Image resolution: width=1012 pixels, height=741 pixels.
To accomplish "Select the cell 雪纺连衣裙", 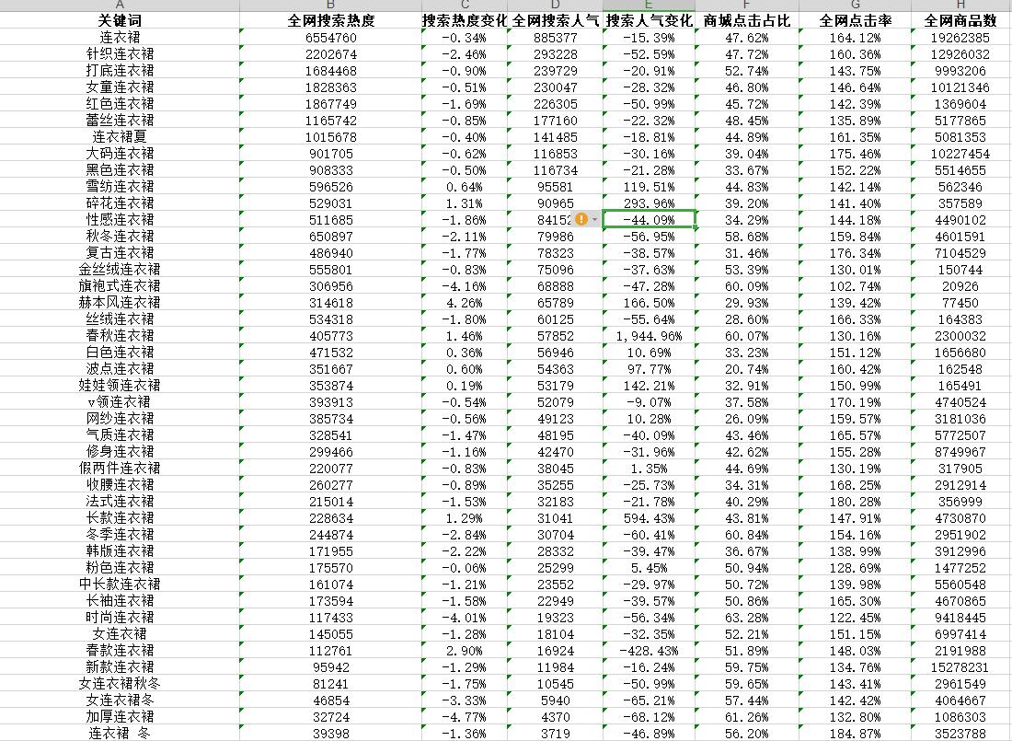I will click(120, 187).
